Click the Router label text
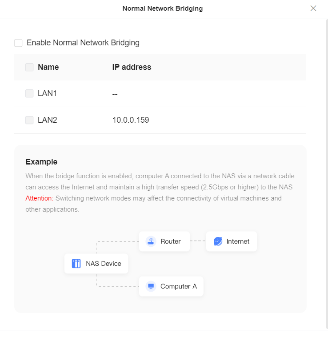Screen dimensions: 328x337 (x=171, y=241)
